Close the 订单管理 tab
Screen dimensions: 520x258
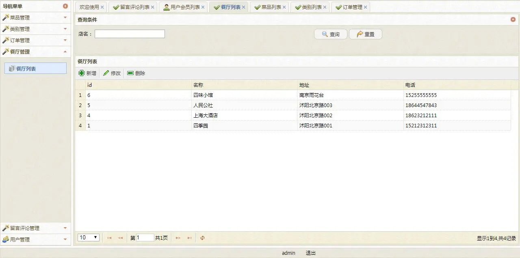pos(366,7)
